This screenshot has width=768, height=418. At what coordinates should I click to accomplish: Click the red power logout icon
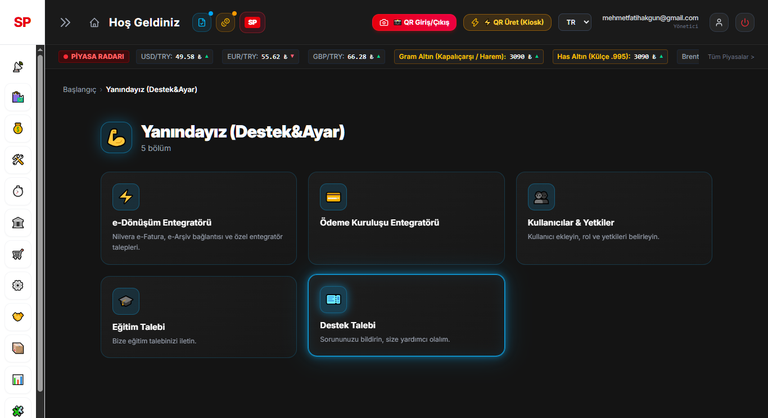(745, 22)
